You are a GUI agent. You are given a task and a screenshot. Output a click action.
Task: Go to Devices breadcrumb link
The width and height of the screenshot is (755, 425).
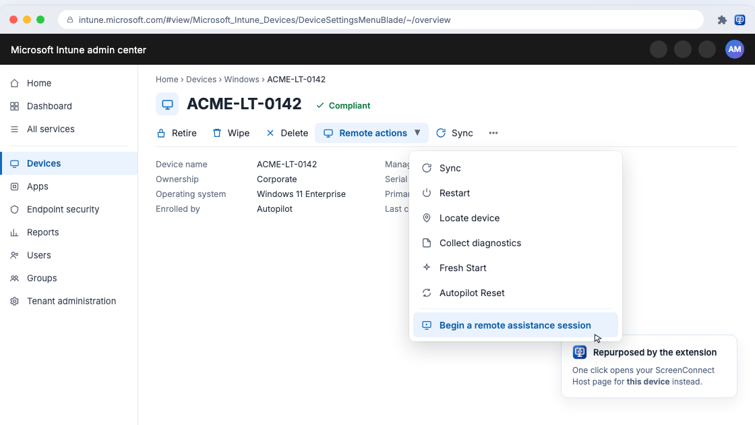202,80
